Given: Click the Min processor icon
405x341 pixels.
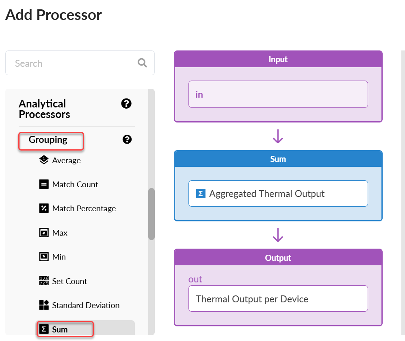Looking at the screenshot, I should point(44,257).
